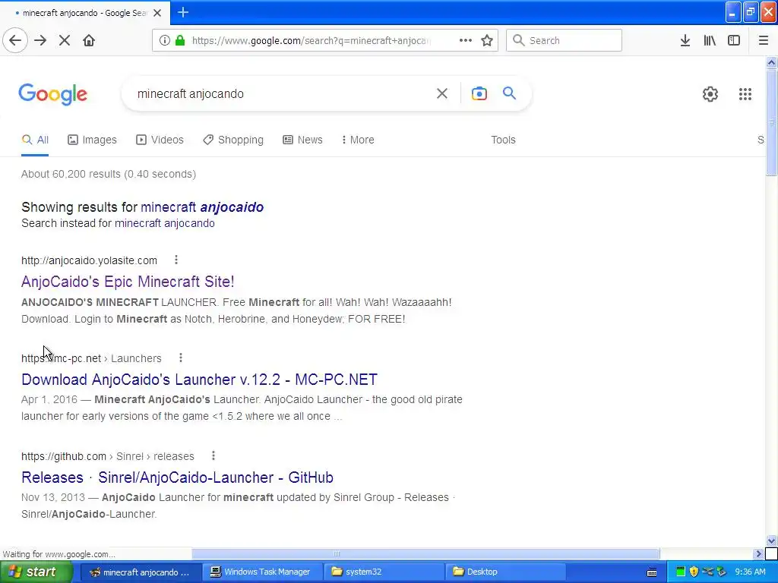The height and width of the screenshot is (583, 778).
Task: Go back using the browser back arrow
Action: click(x=15, y=41)
